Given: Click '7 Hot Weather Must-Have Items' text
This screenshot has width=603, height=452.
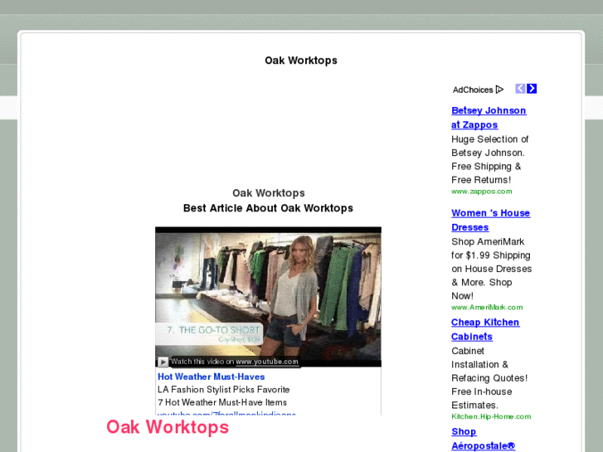Looking at the screenshot, I should coord(222,402).
